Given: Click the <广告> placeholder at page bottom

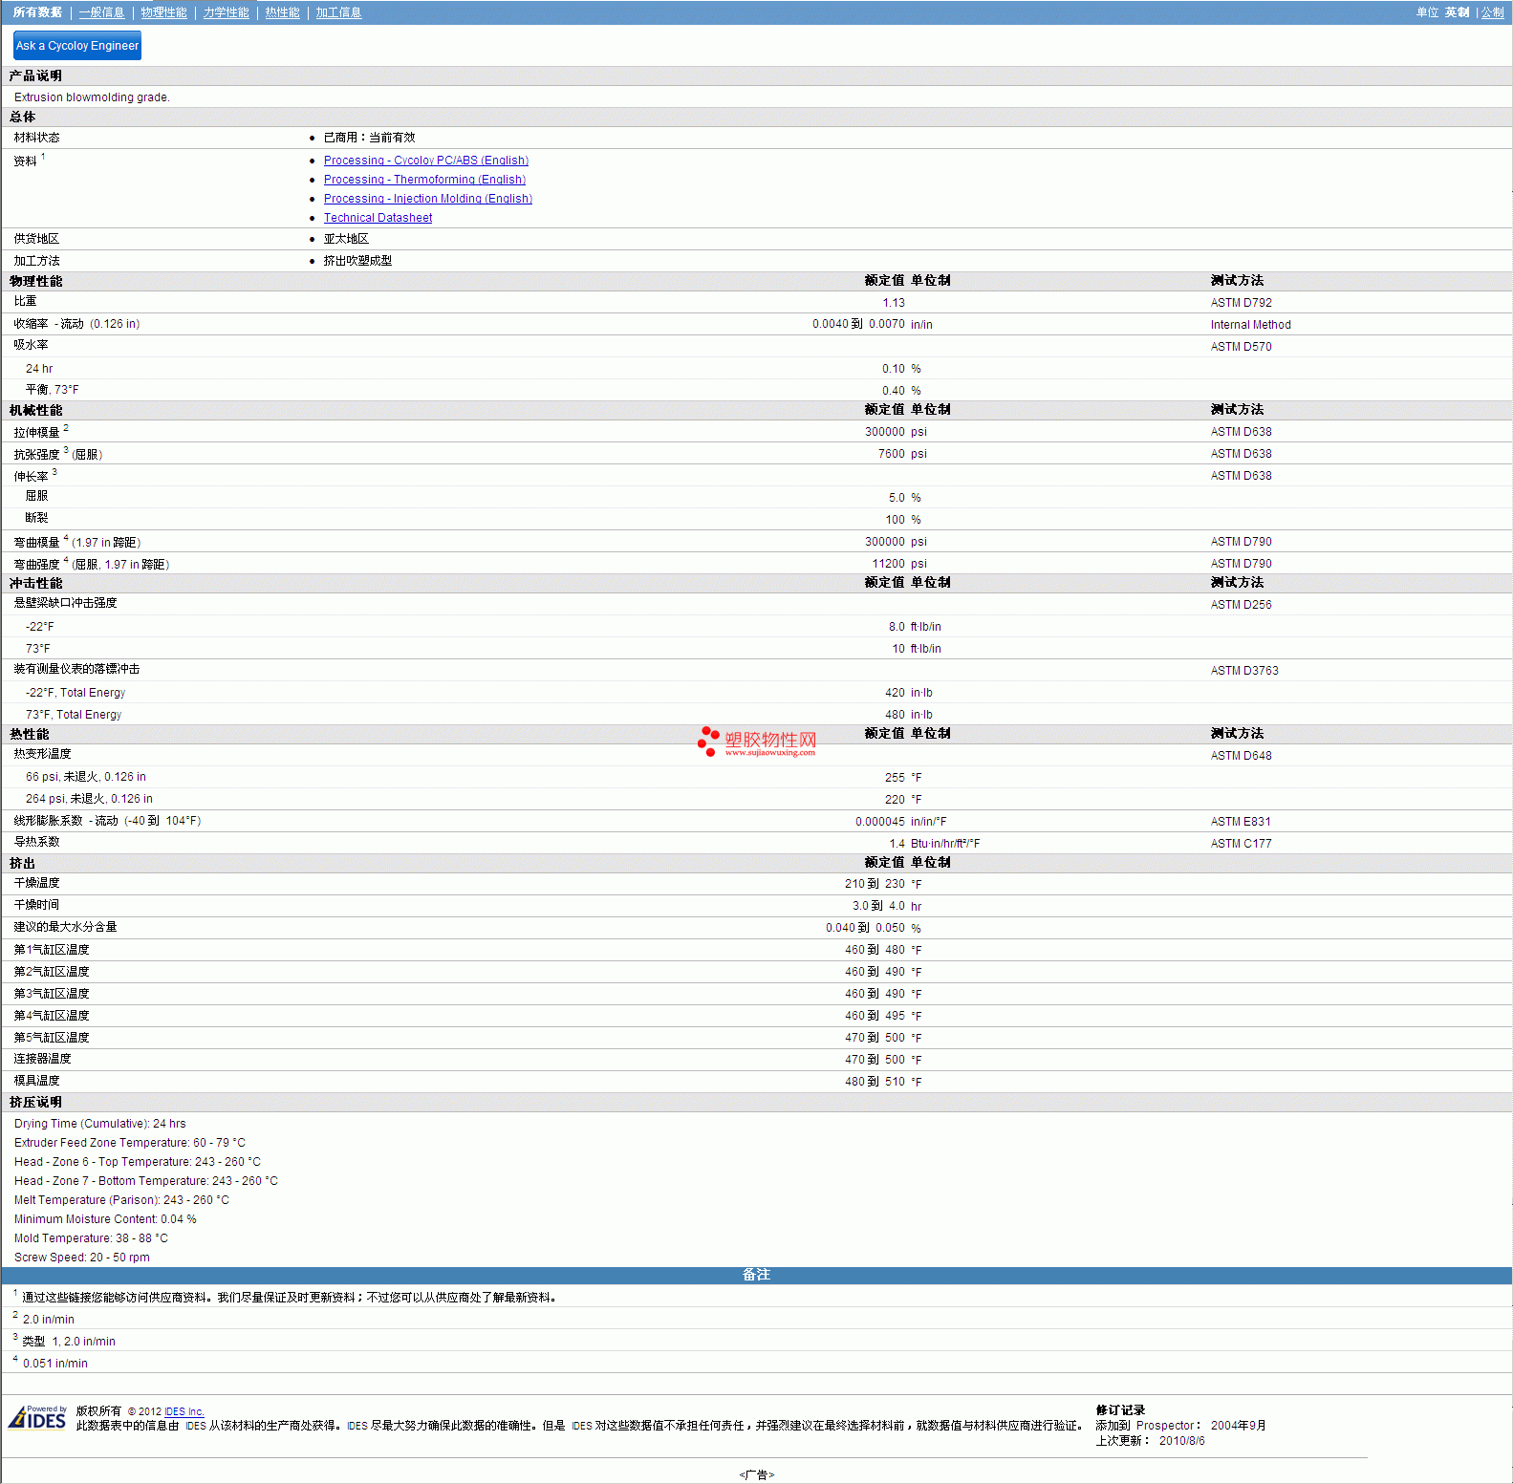Looking at the screenshot, I should (756, 1474).
